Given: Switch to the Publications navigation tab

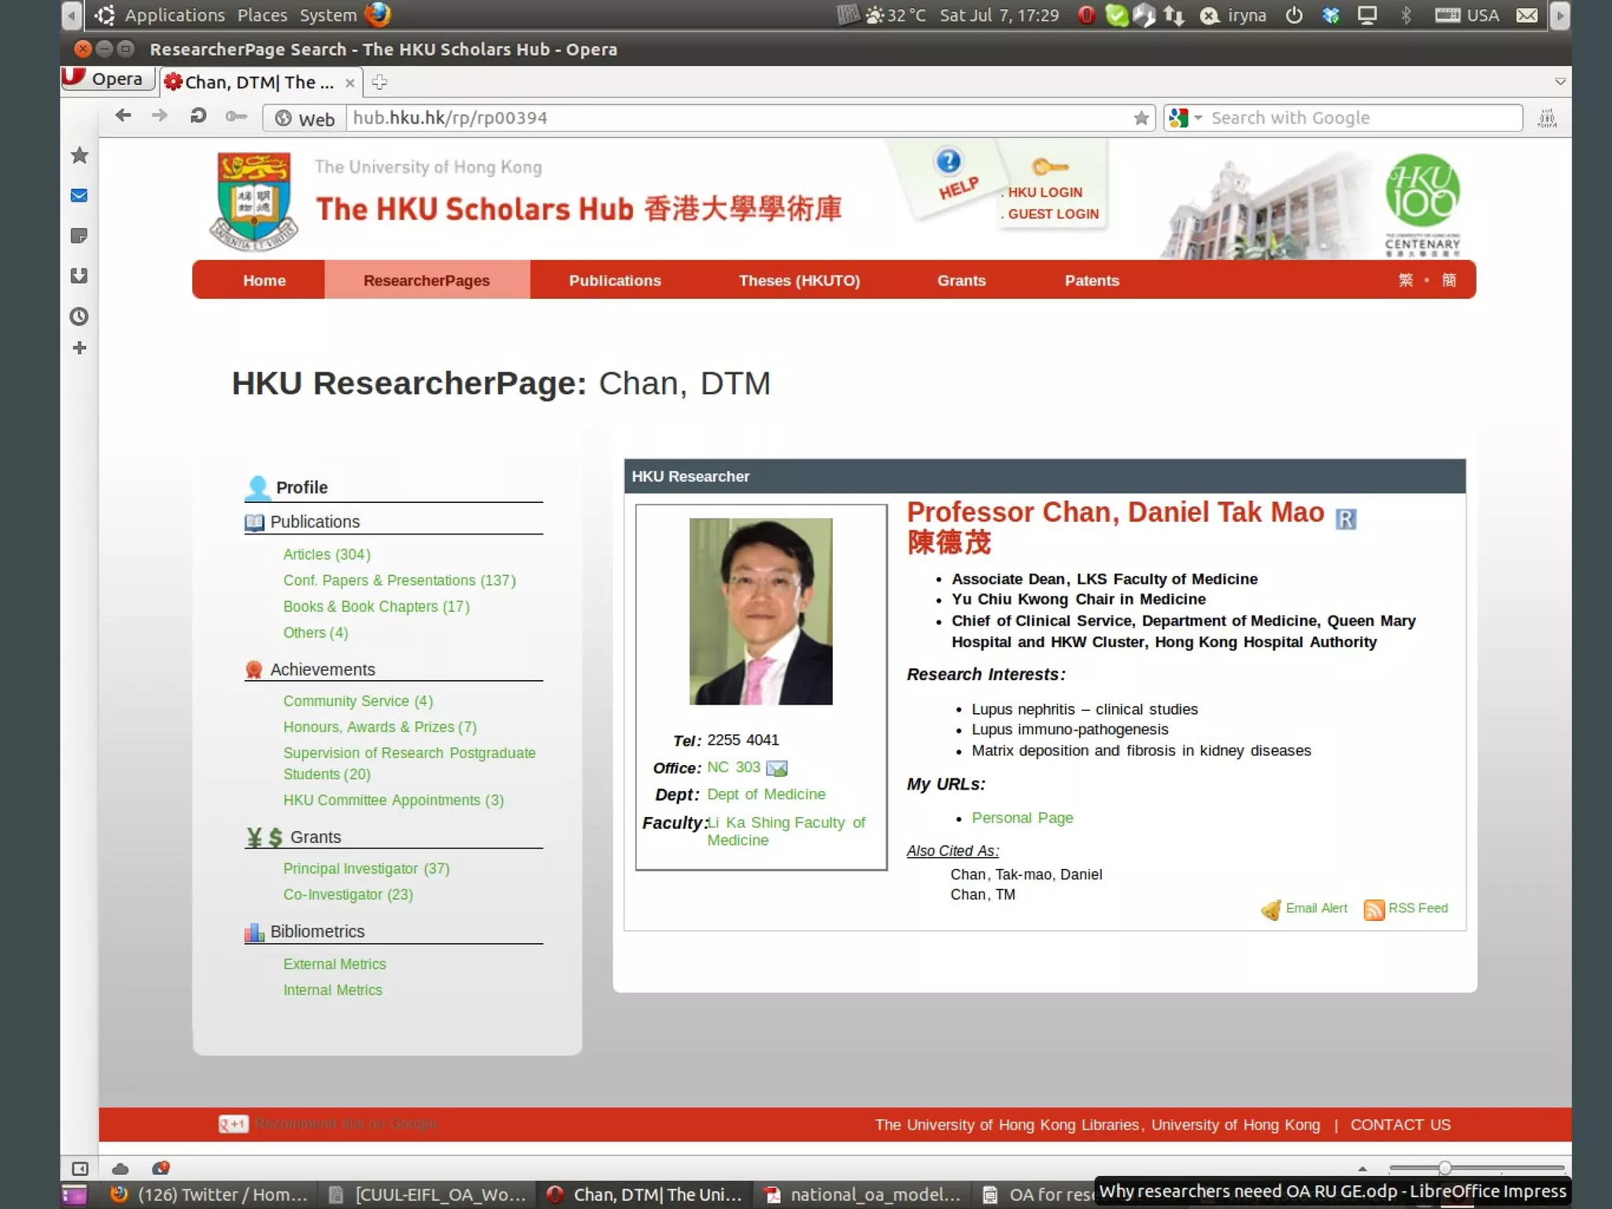Looking at the screenshot, I should point(615,280).
